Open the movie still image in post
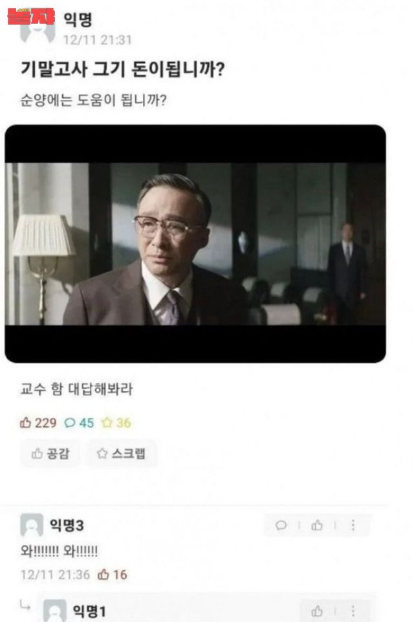This screenshot has width=414, height=622. pos(195,244)
